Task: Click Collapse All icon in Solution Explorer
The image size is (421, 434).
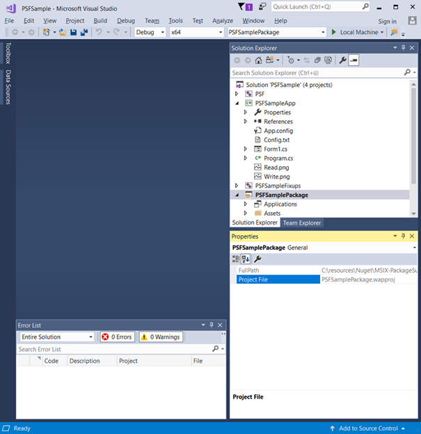Action: (x=317, y=60)
